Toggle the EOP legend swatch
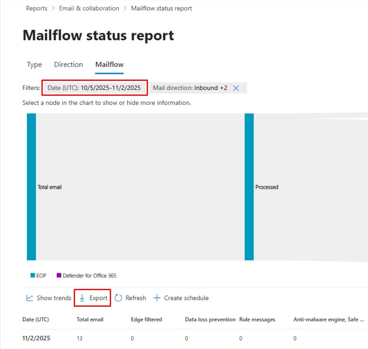 [x=33, y=275]
